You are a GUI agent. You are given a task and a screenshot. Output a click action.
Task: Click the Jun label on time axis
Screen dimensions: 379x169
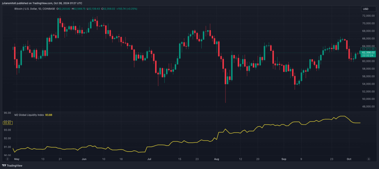(x=84, y=159)
